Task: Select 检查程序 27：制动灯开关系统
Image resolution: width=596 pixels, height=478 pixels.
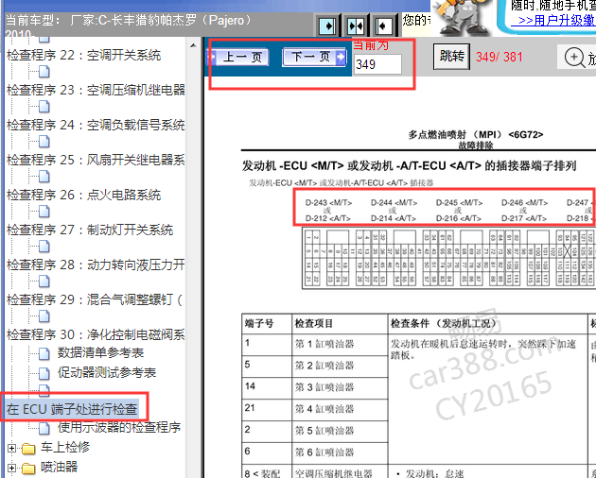Action: [x=90, y=230]
